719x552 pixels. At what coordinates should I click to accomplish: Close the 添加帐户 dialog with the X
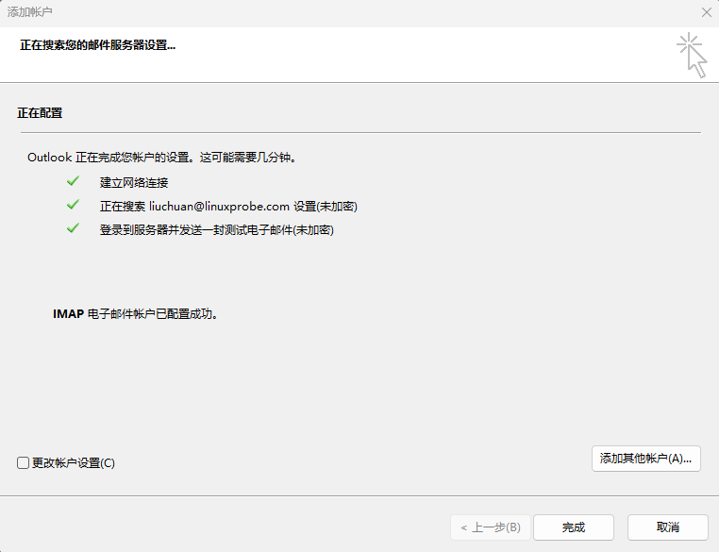tap(706, 12)
